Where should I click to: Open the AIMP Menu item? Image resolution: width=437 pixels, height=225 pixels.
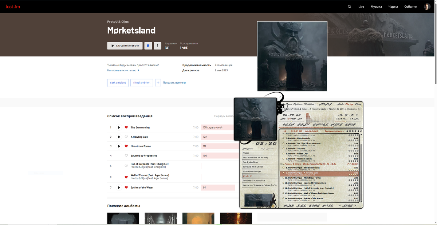click(288, 104)
